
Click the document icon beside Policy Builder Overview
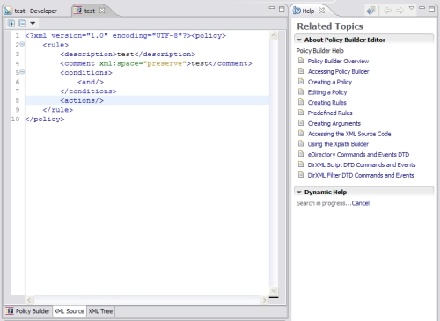point(301,61)
